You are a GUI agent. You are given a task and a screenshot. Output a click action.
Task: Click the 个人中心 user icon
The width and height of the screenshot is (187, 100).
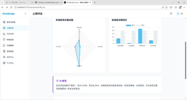[x=4, y=63]
